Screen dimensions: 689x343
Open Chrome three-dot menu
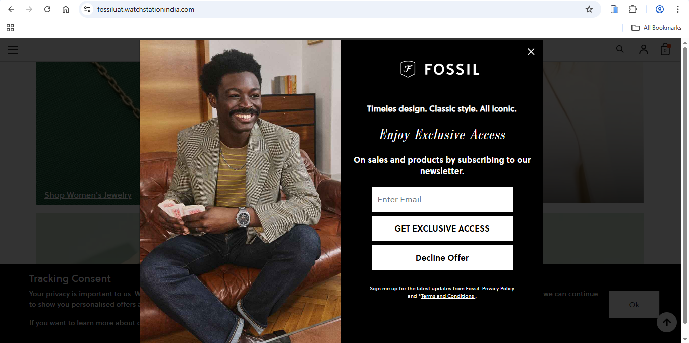point(677,9)
